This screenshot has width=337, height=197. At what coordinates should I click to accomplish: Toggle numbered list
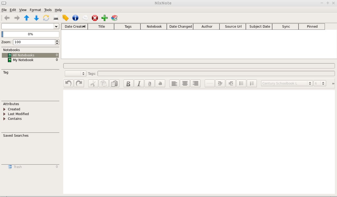click(252, 83)
